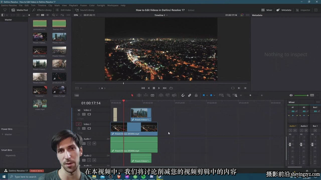Click the volume speaker icon
Screen dimensions: 321x180
tap(291, 95)
